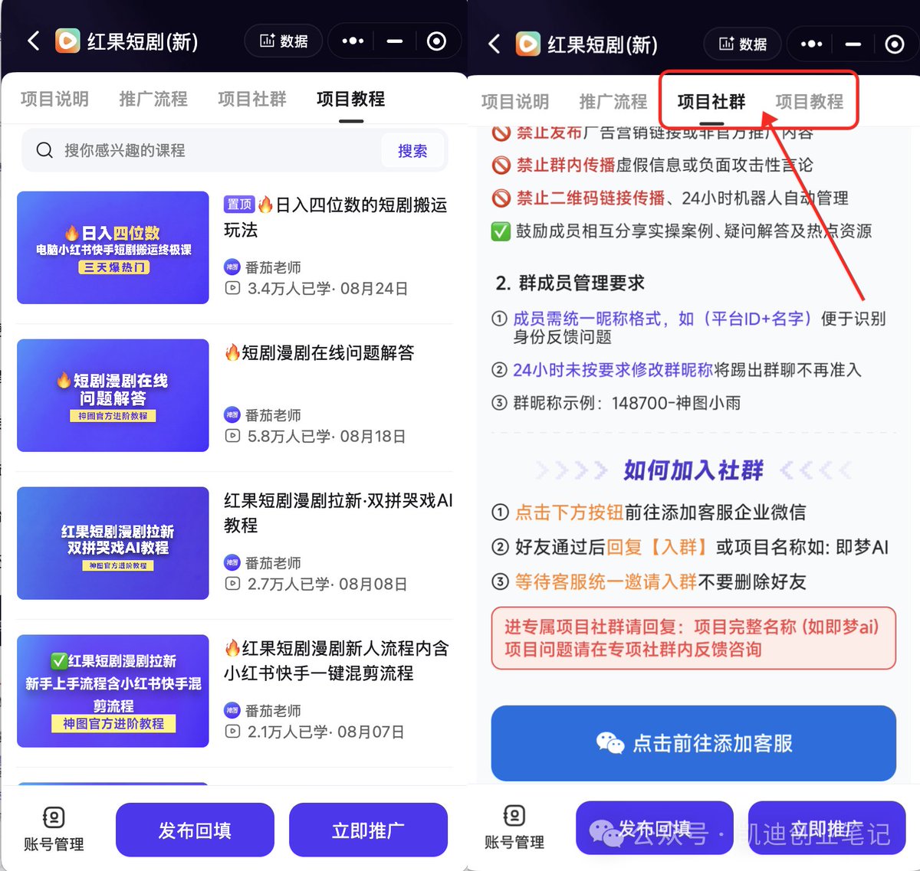The width and height of the screenshot is (920, 871).
Task: Switch to 推广流程 tab in left panel
Action: tap(153, 99)
